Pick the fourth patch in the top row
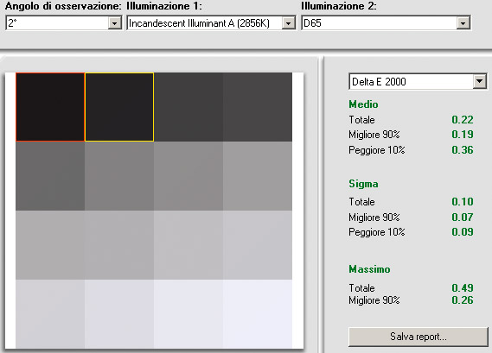The height and width of the screenshot is (353, 492). (258, 107)
